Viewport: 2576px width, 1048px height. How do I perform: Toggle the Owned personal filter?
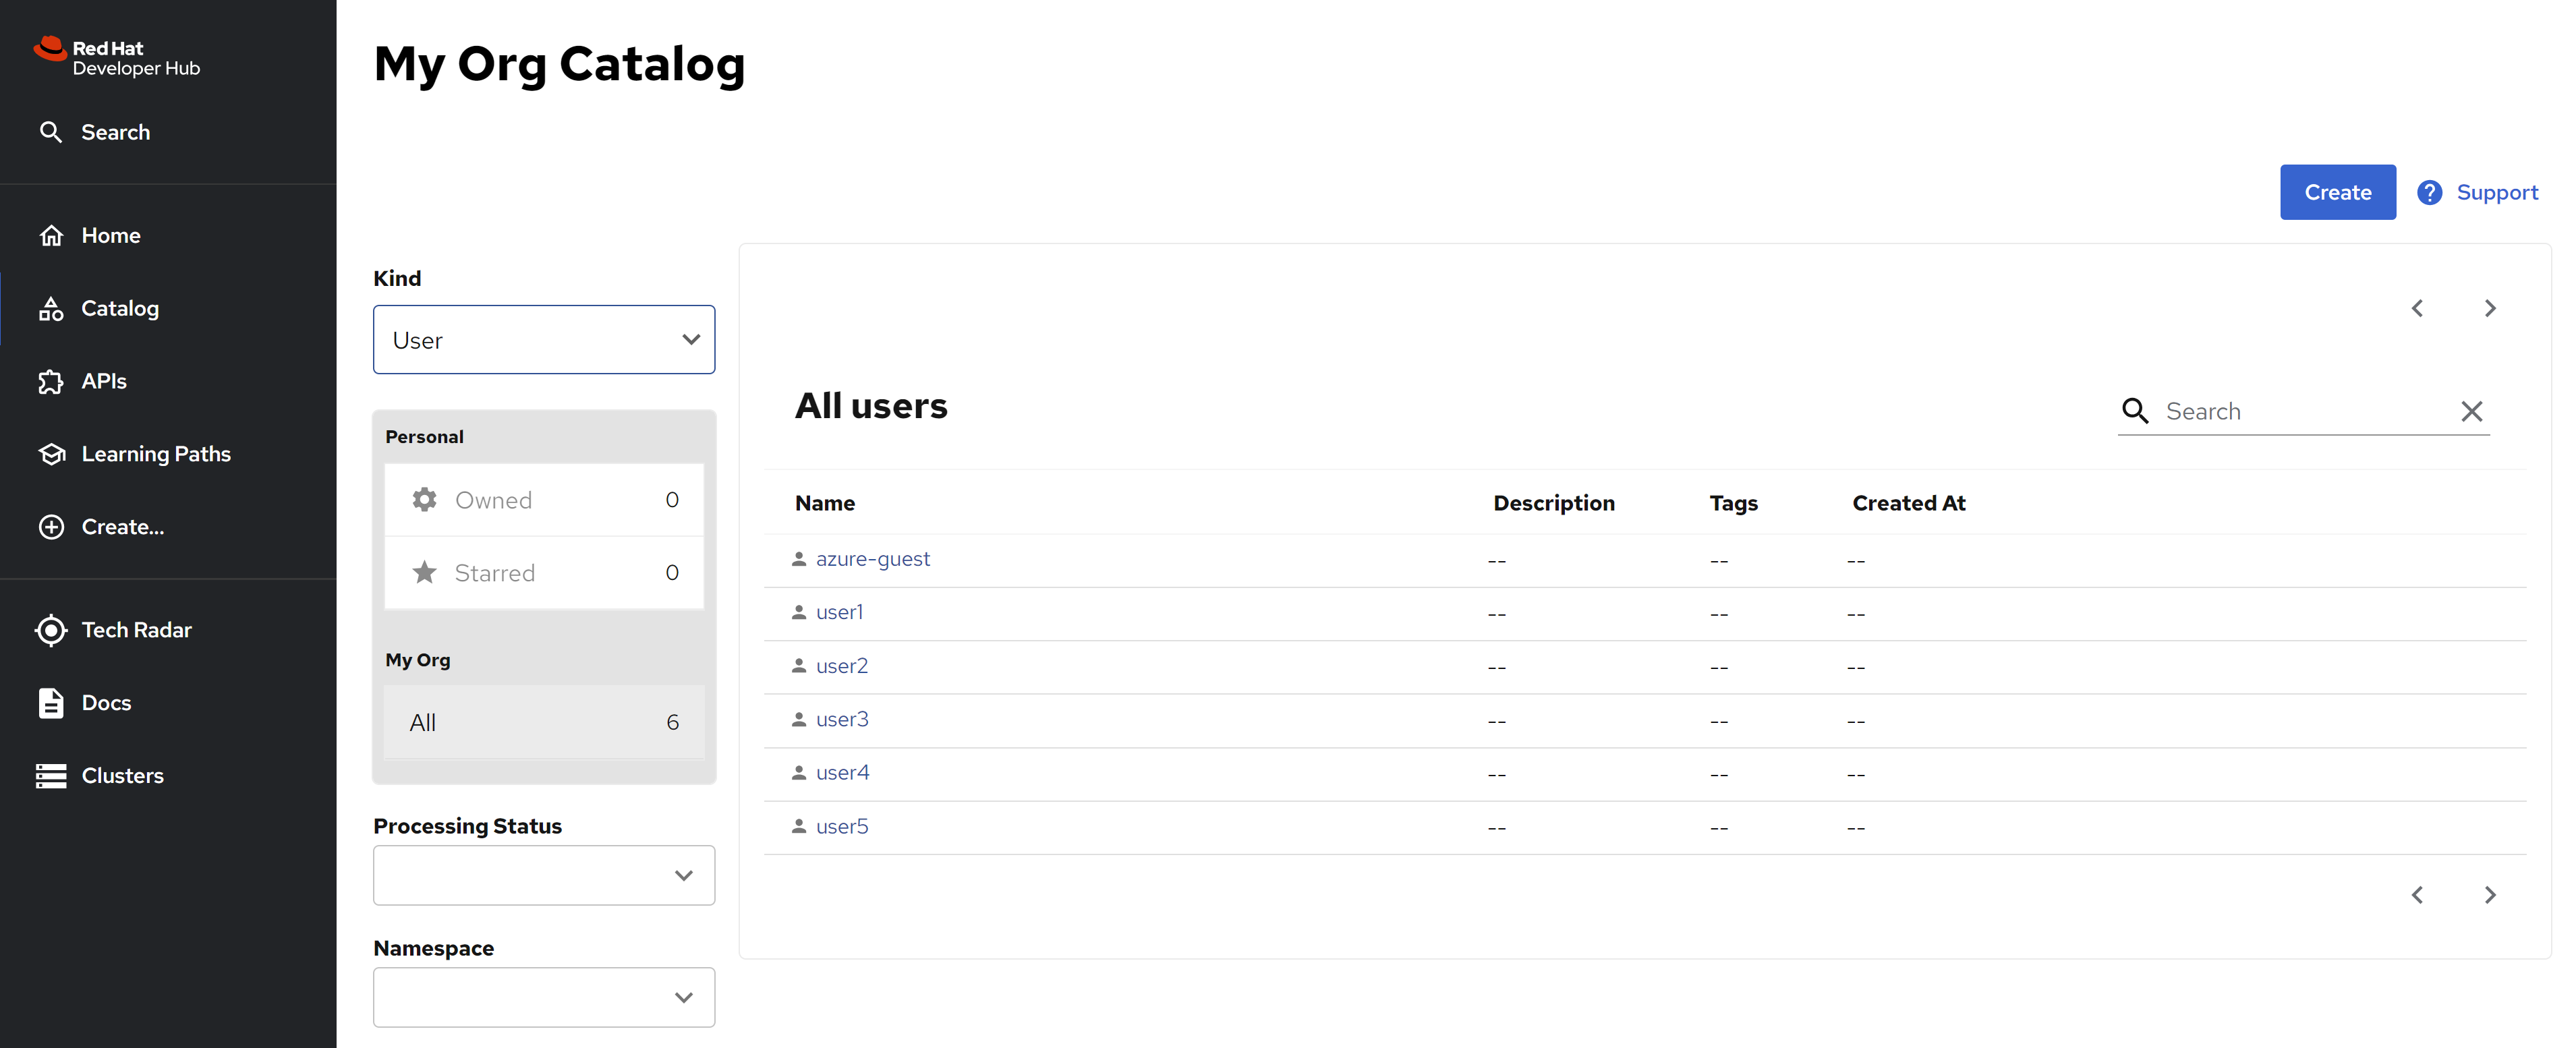(x=544, y=500)
